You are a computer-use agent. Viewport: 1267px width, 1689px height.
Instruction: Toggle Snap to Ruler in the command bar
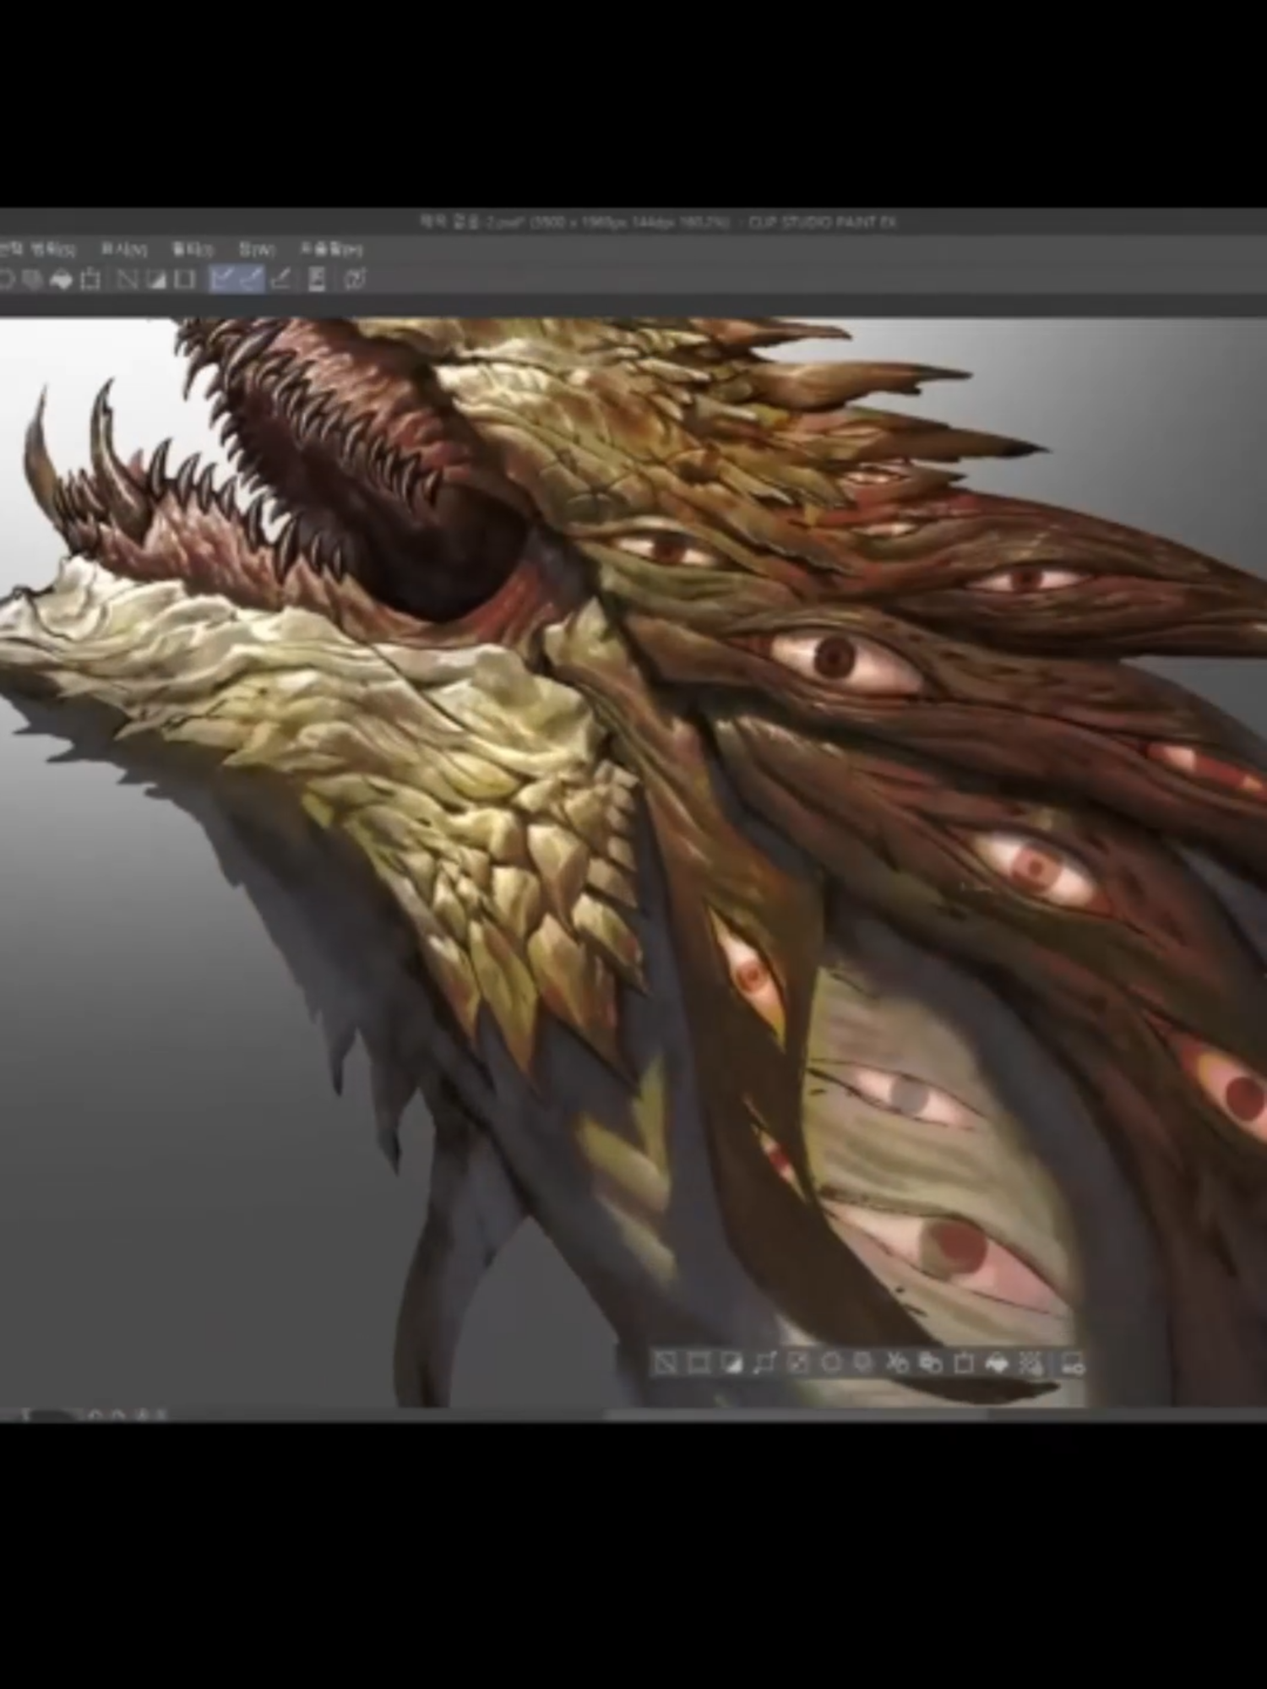click(222, 279)
